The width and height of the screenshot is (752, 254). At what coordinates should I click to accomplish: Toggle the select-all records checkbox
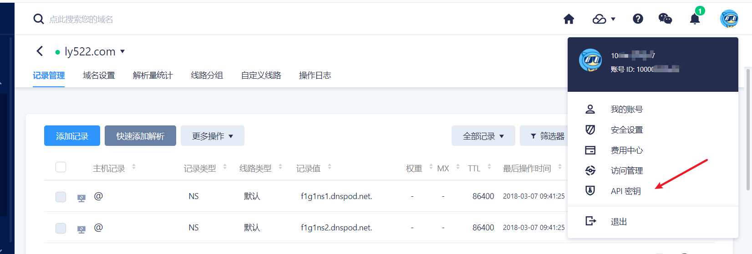pos(61,167)
